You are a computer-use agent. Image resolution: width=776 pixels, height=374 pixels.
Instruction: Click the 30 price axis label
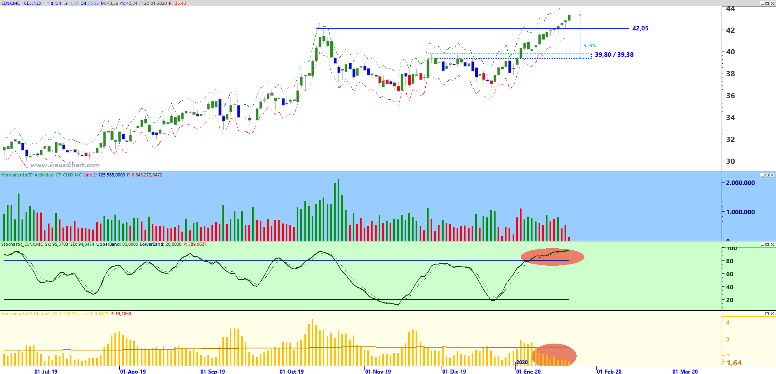731,161
